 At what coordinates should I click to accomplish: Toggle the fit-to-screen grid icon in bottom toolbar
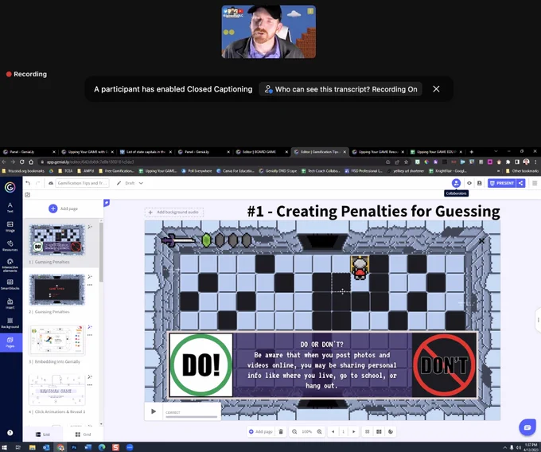(x=367, y=431)
